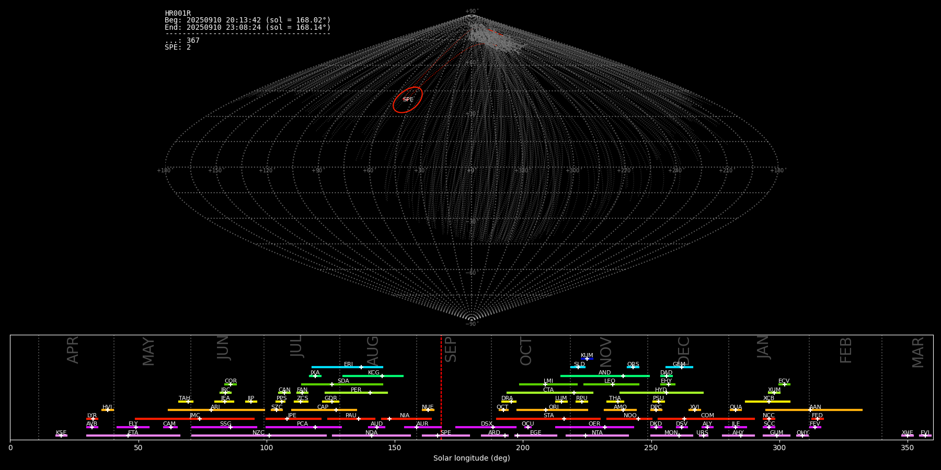Click the SEP month label

coord(451,349)
